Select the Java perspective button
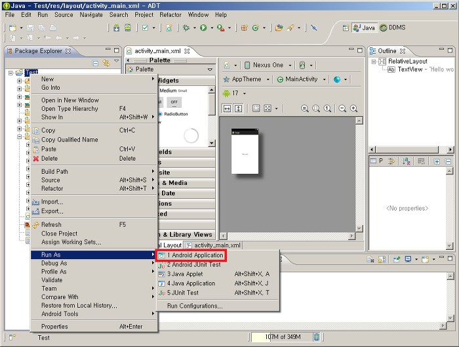The width and height of the screenshot is (459, 347). pyautogui.click(x=365, y=28)
